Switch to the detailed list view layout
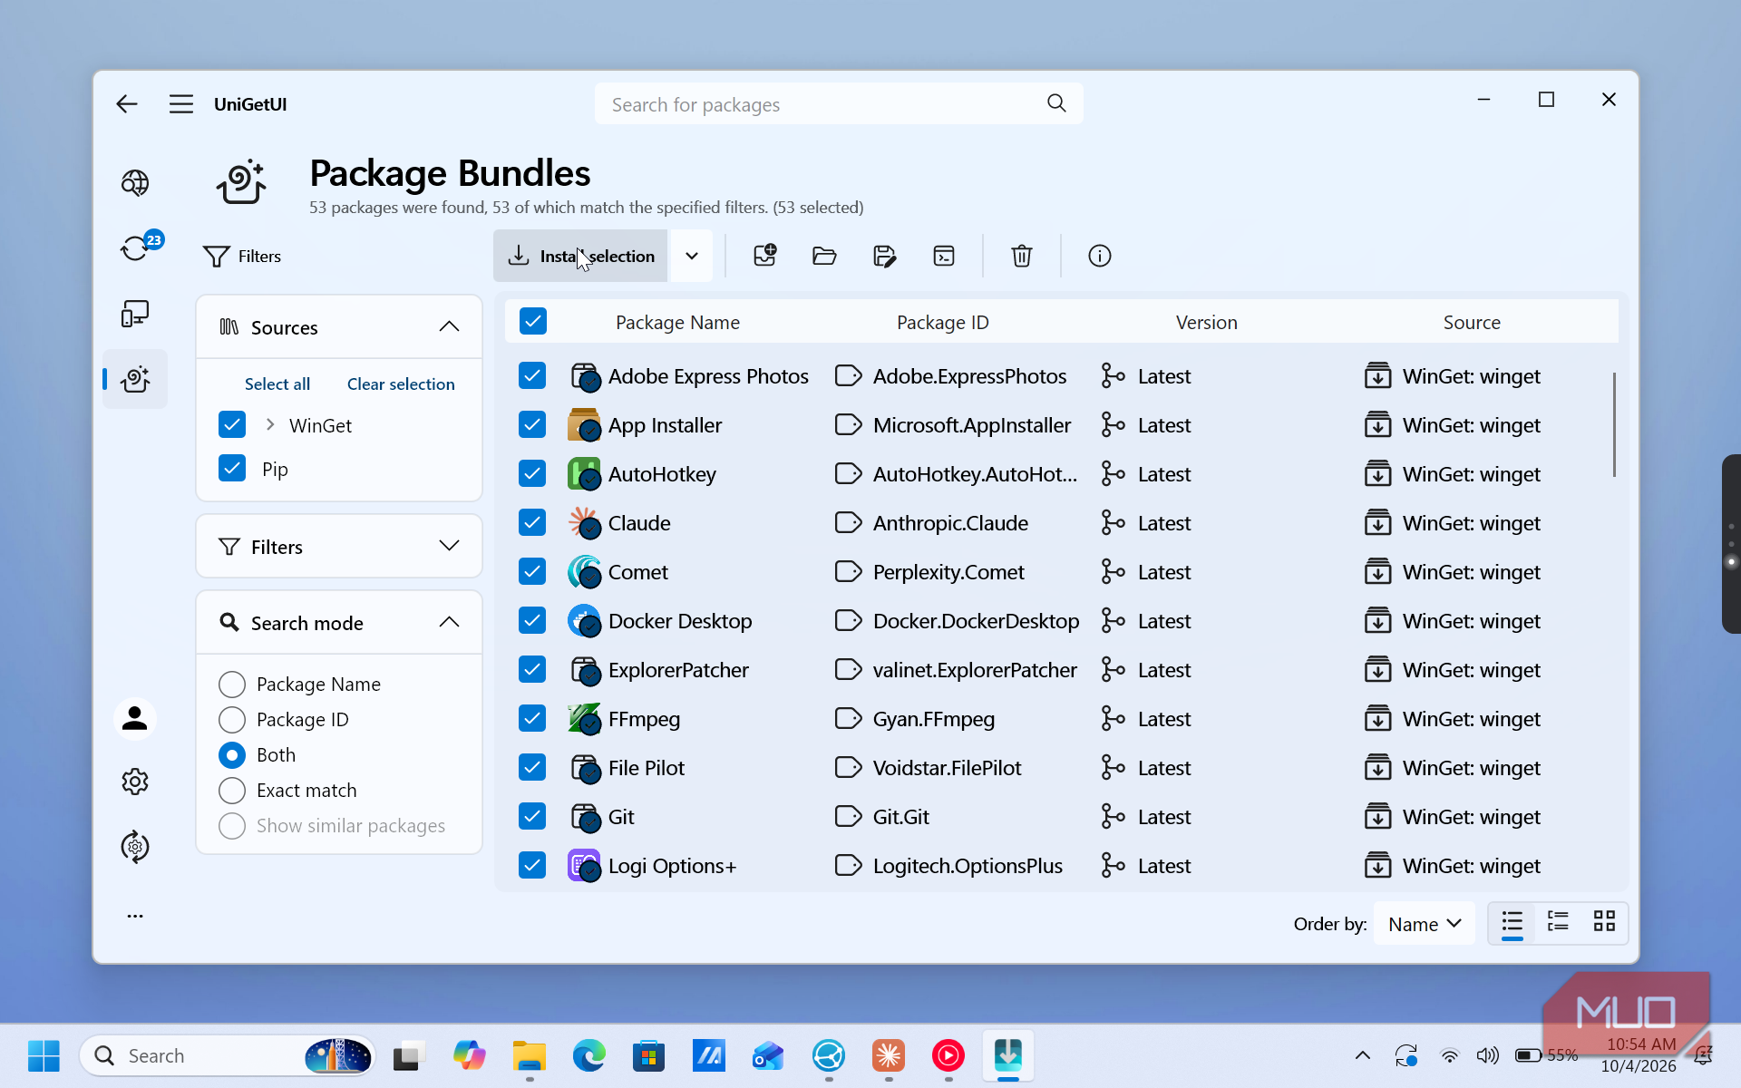Image resolution: width=1741 pixels, height=1088 pixels. coord(1558,923)
